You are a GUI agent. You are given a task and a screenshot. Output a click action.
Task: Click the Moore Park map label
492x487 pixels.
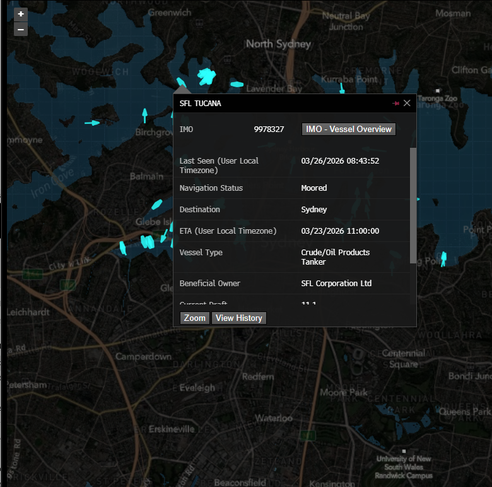point(344,392)
